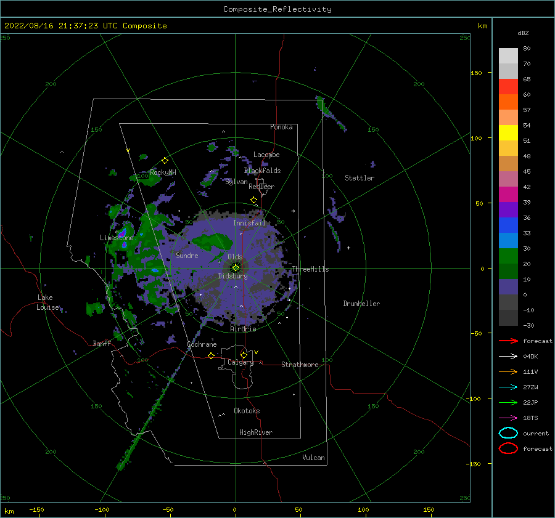Click the 65 dBZ red color swatch
The width and height of the screenshot is (555, 518).
click(508, 86)
